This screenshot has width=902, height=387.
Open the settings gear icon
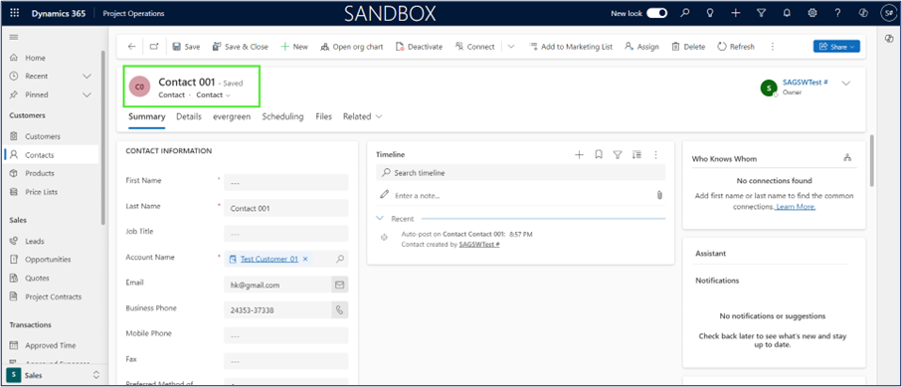[812, 13]
